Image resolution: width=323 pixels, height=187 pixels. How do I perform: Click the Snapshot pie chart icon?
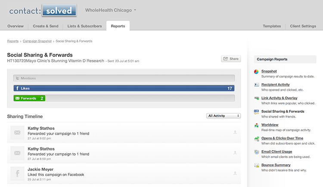tap(256, 72)
